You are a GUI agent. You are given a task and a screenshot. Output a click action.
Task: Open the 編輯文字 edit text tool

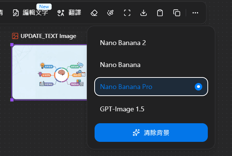point(31,13)
